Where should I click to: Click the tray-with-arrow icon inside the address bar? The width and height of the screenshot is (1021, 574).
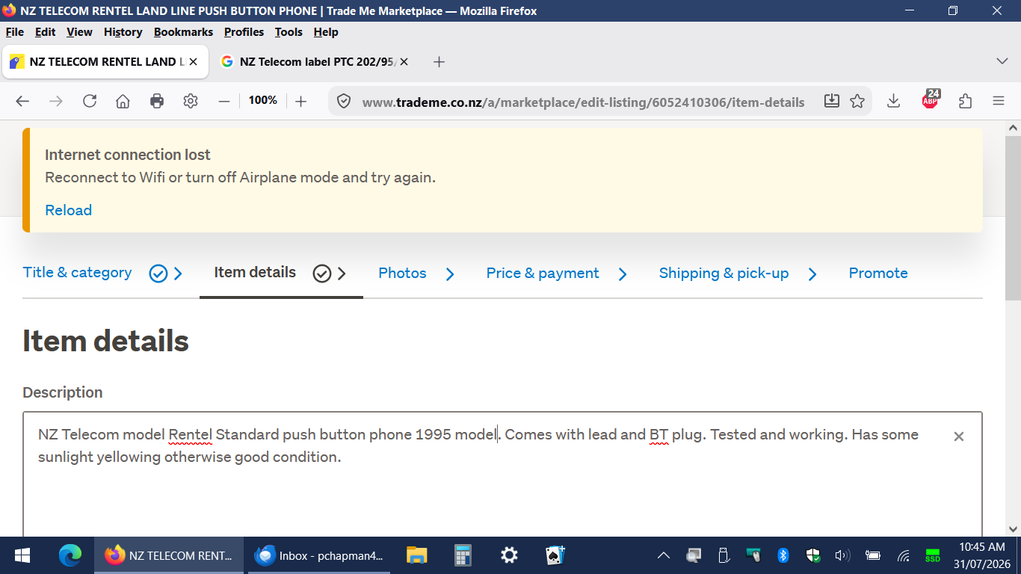(832, 102)
